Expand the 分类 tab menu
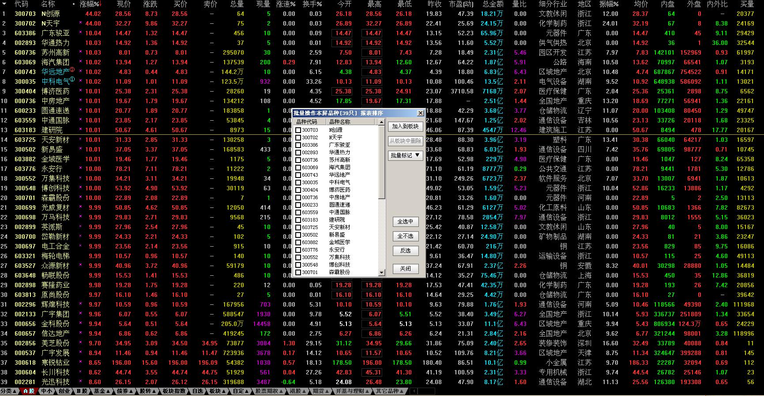This screenshot has height=396, width=764. point(9,391)
